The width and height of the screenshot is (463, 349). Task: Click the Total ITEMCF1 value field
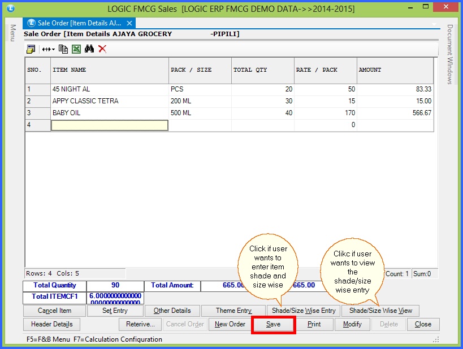click(x=115, y=298)
